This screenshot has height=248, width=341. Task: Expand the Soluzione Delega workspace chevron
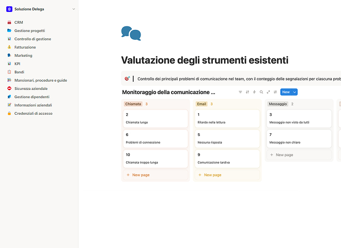[74, 9]
